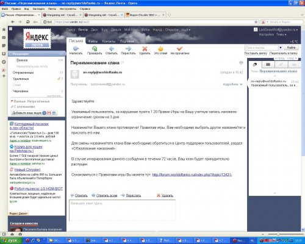The height and width of the screenshot is (244, 305).
Task: Open the search field dropdown arrow
Action: (x=281, y=48)
